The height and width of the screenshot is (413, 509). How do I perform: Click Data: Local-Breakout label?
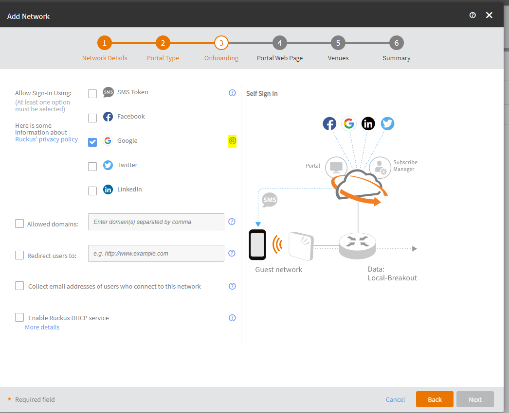[392, 273]
